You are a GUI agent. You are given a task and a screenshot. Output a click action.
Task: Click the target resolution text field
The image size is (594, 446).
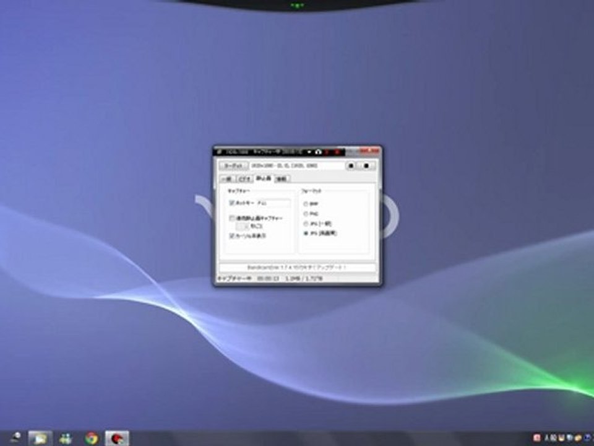tap(297, 166)
